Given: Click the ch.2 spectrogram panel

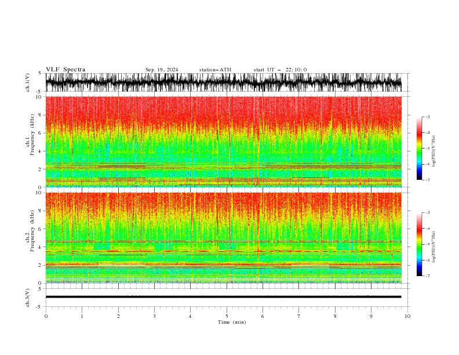Looking at the screenshot, I should click(224, 238).
